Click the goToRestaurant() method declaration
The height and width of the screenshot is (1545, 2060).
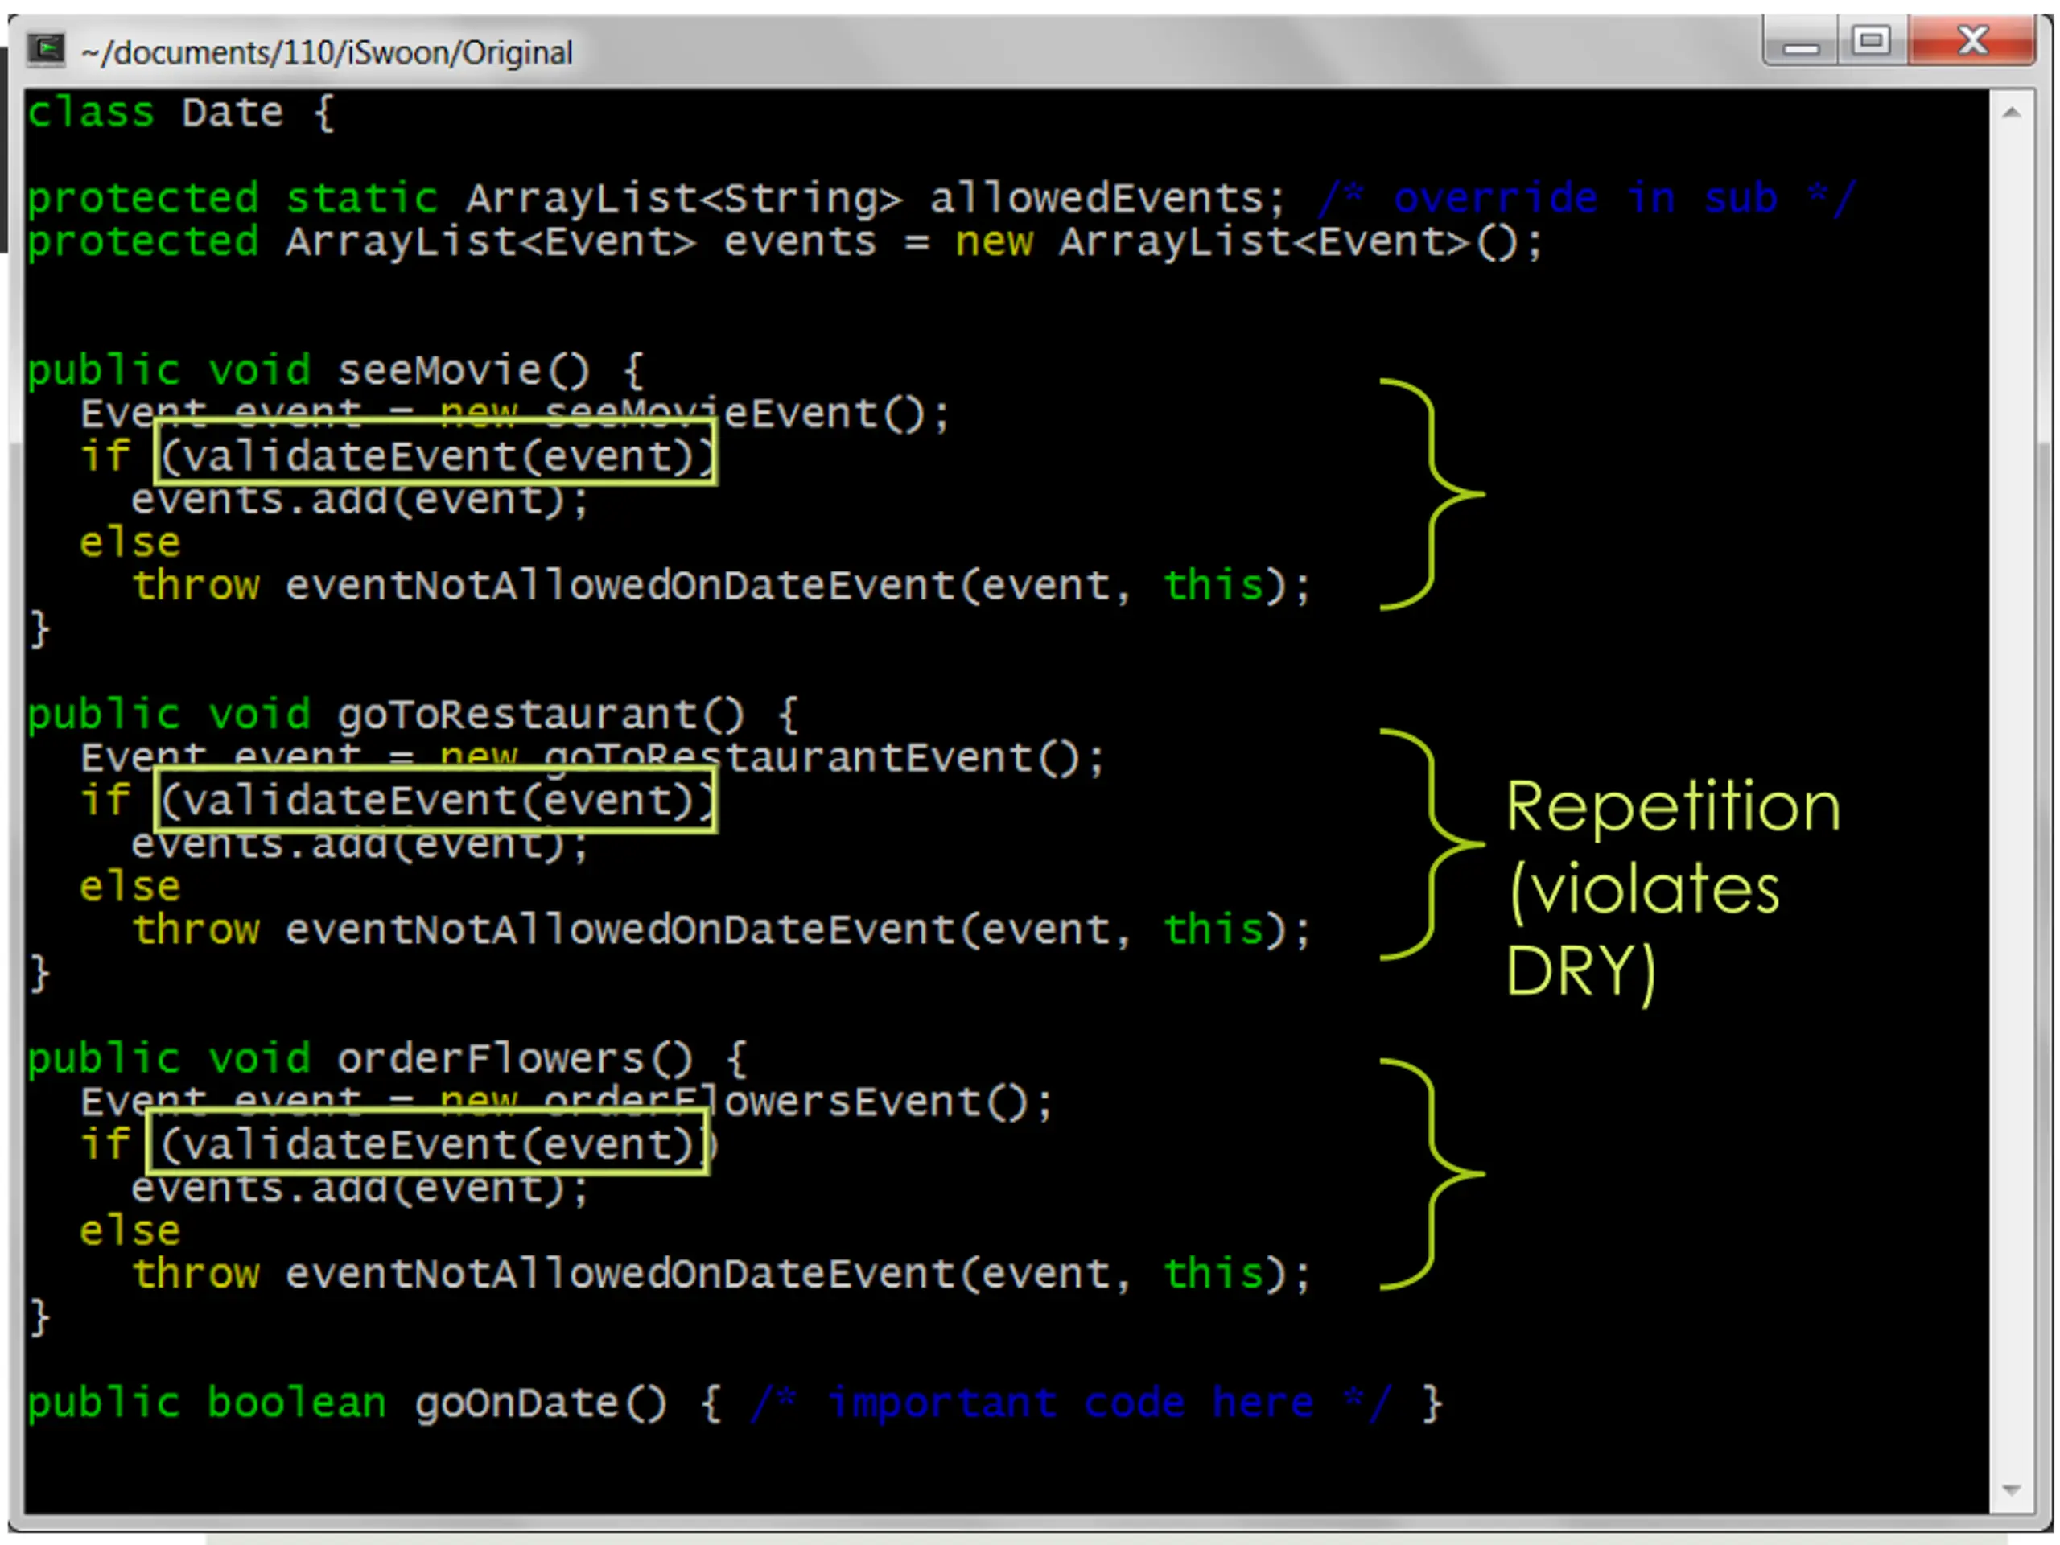tap(413, 715)
